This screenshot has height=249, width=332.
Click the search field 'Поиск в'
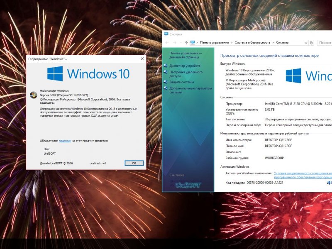click(325, 43)
